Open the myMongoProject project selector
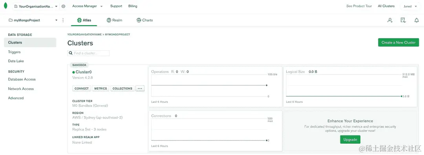Viewport: 424px width, 155px height. click(x=33, y=20)
